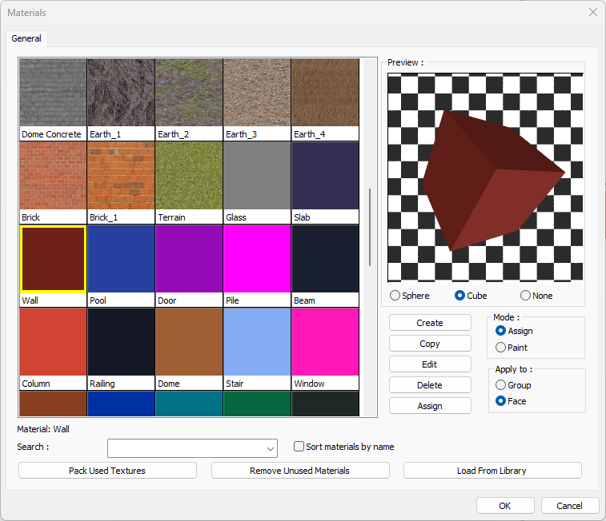This screenshot has height=521, width=606.
Task: Set Apply to Group option
Action: tap(501, 385)
